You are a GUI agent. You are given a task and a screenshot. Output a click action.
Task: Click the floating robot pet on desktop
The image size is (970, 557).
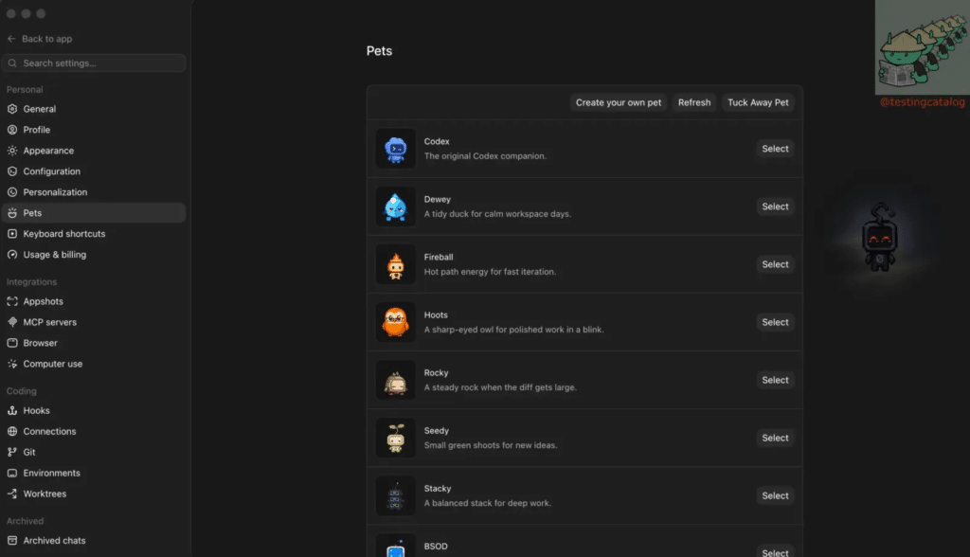tap(880, 238)
